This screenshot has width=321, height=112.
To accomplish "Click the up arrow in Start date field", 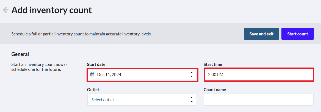I will [x=191, y=72].
